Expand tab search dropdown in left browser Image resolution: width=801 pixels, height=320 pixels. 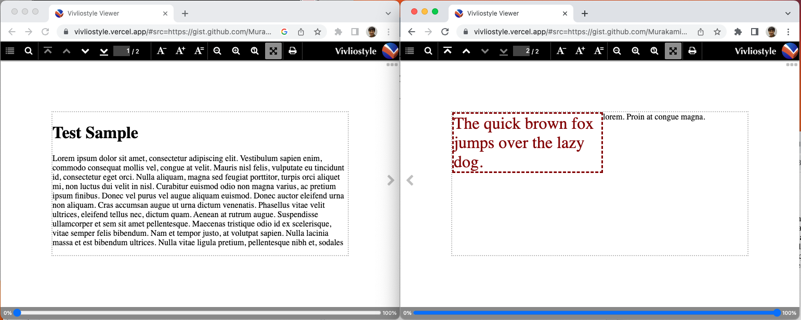pos(388,14)
